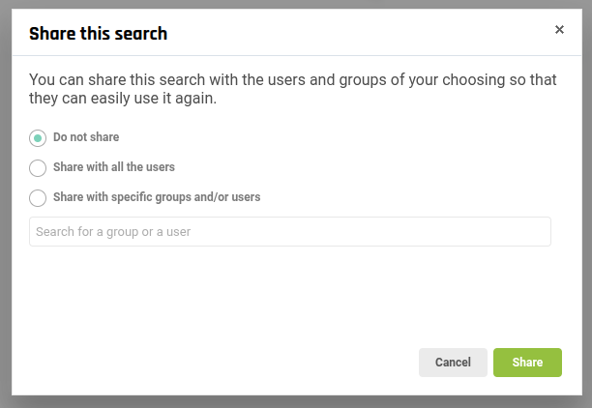This screenshot has width=592, height=408.
Task: Focus the Search for a group or user field
Action: coord(289,232)
